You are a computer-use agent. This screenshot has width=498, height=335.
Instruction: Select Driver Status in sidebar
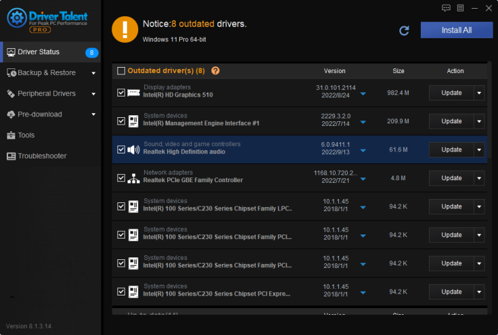[50, 52]
